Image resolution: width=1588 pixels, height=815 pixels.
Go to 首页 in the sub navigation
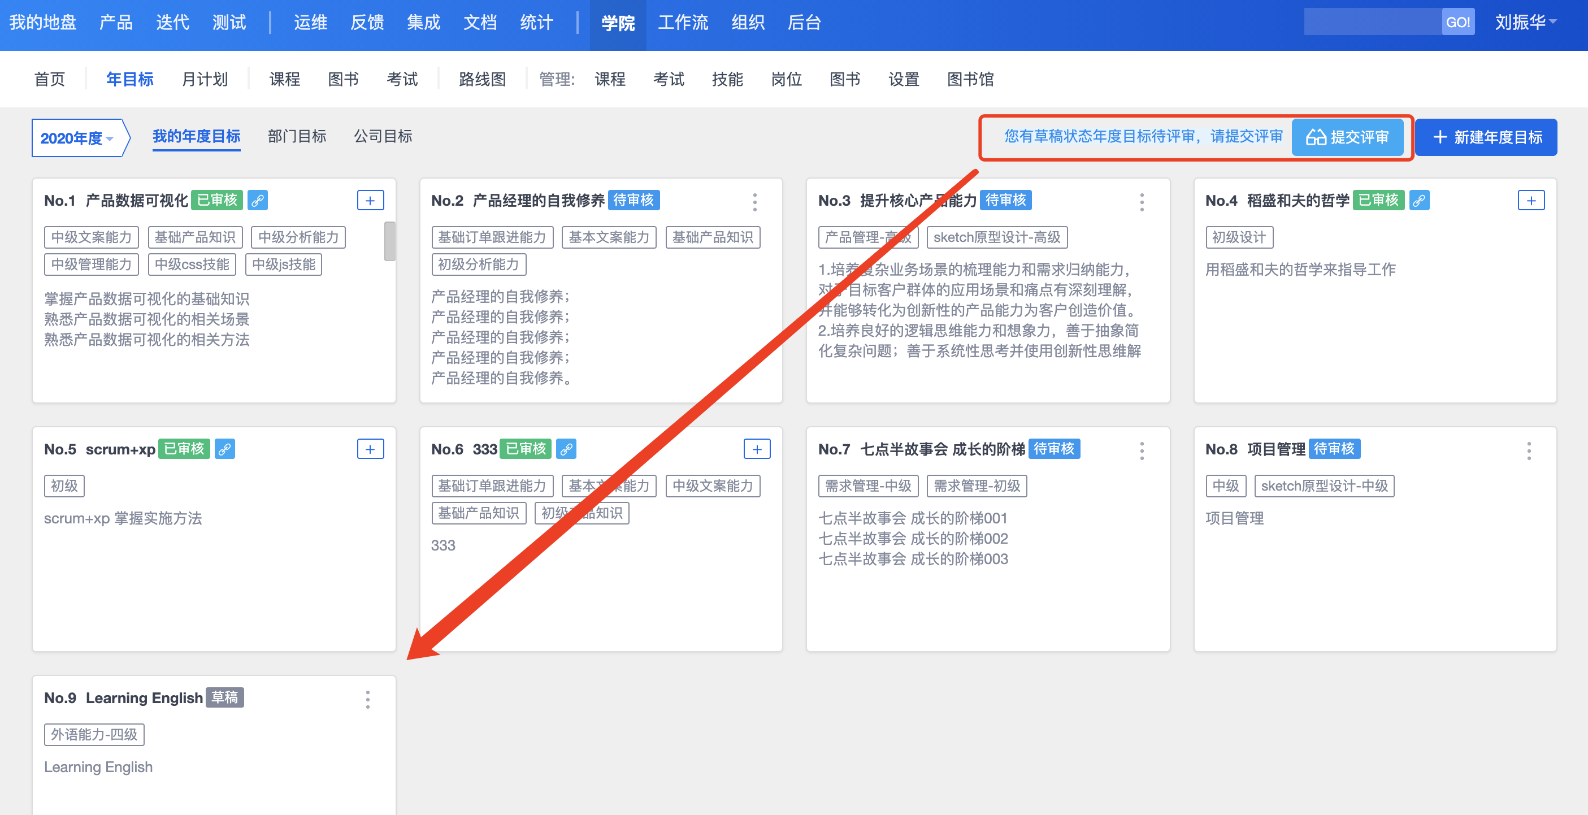tap(50, 79)
